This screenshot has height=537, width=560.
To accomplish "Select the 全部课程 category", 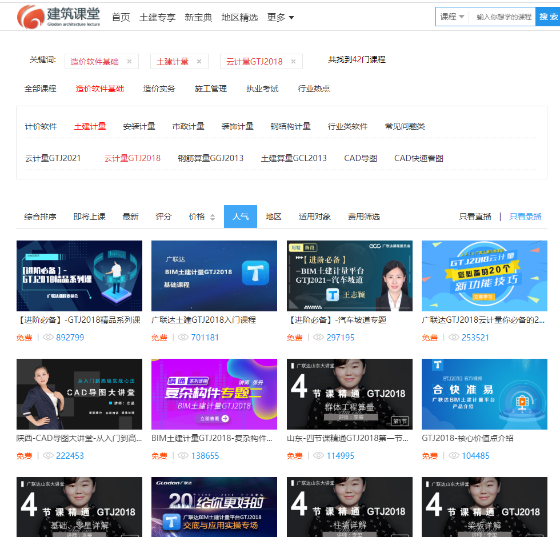I will pos(40,89).
